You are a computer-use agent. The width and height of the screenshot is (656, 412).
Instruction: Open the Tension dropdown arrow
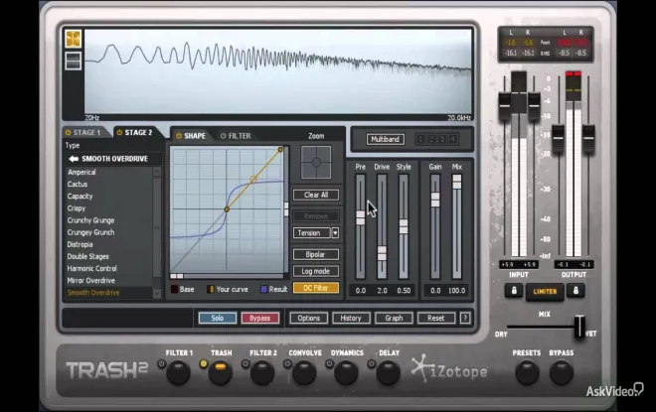[335, 233]
